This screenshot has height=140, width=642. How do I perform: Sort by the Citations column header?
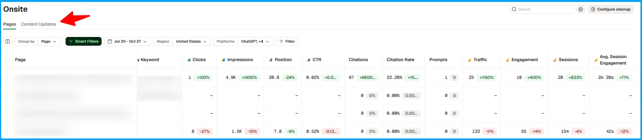pyautogui.click(x=358, y=60)
